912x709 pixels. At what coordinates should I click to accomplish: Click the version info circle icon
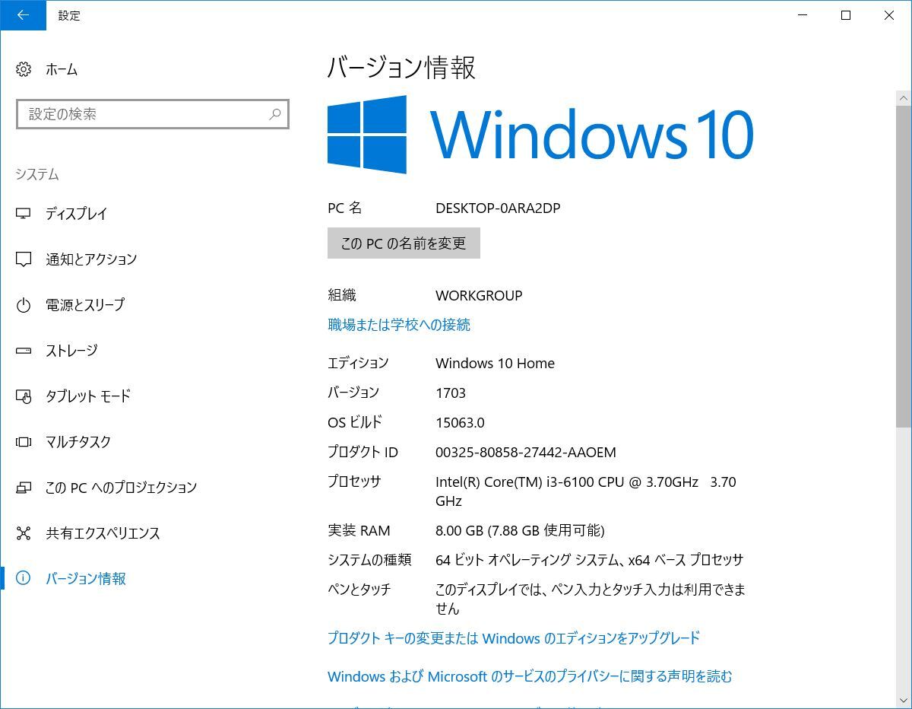24,579
